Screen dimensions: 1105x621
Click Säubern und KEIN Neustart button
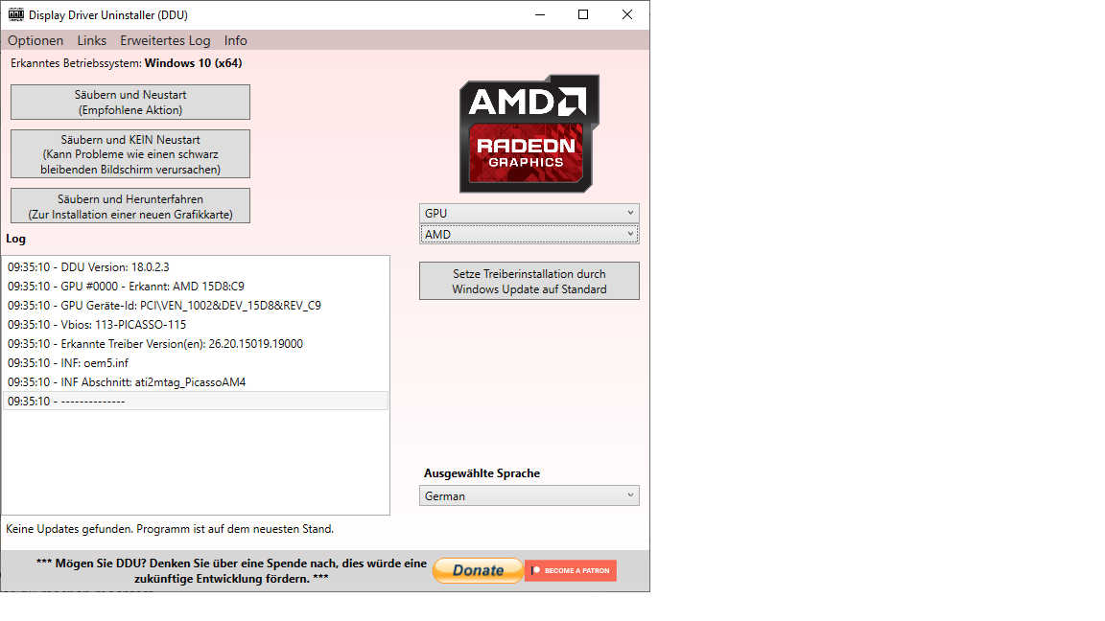click(x=130, y=153)
